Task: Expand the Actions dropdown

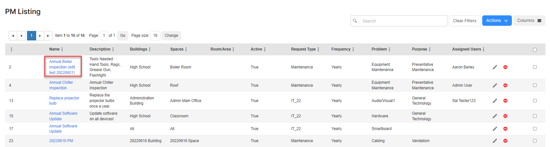Action: point(497,21)
